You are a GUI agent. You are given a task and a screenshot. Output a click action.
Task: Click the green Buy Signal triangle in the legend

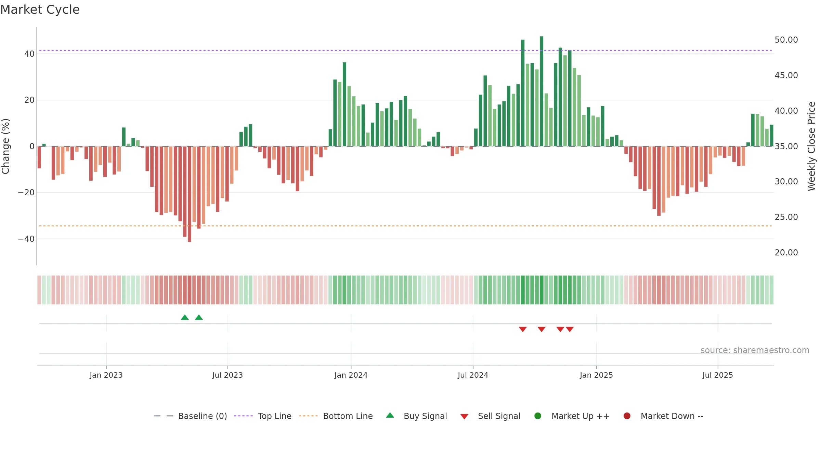pos(390,416)
